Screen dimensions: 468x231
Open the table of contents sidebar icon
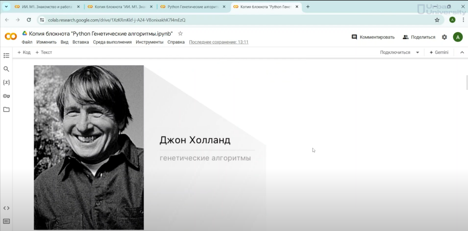(x=6, y=56)
